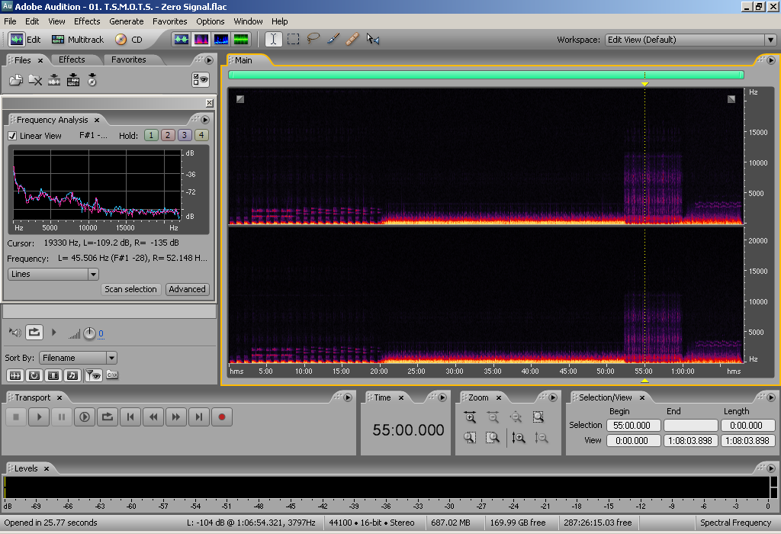Open the Favorites menu
Screen dimensions: 781x534
point(170,21)
